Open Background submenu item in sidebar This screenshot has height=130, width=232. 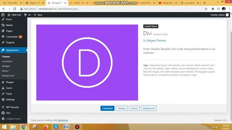pyautogui.click(x=8, y=75)
